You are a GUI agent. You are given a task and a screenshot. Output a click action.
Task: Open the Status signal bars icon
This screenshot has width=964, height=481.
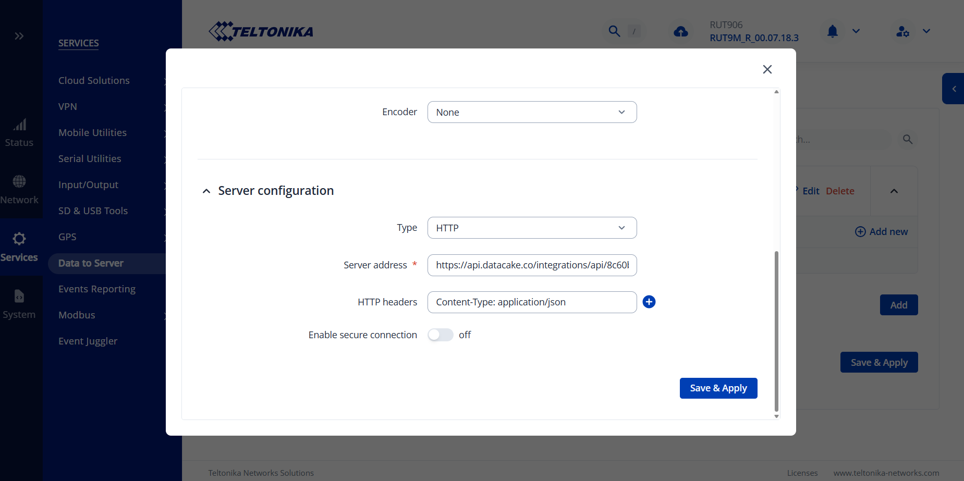(x=19, y=125)
